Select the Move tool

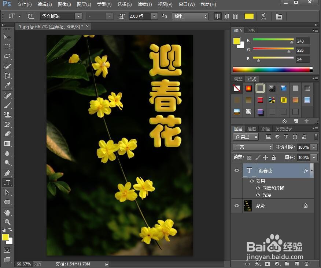pos(7,37)
